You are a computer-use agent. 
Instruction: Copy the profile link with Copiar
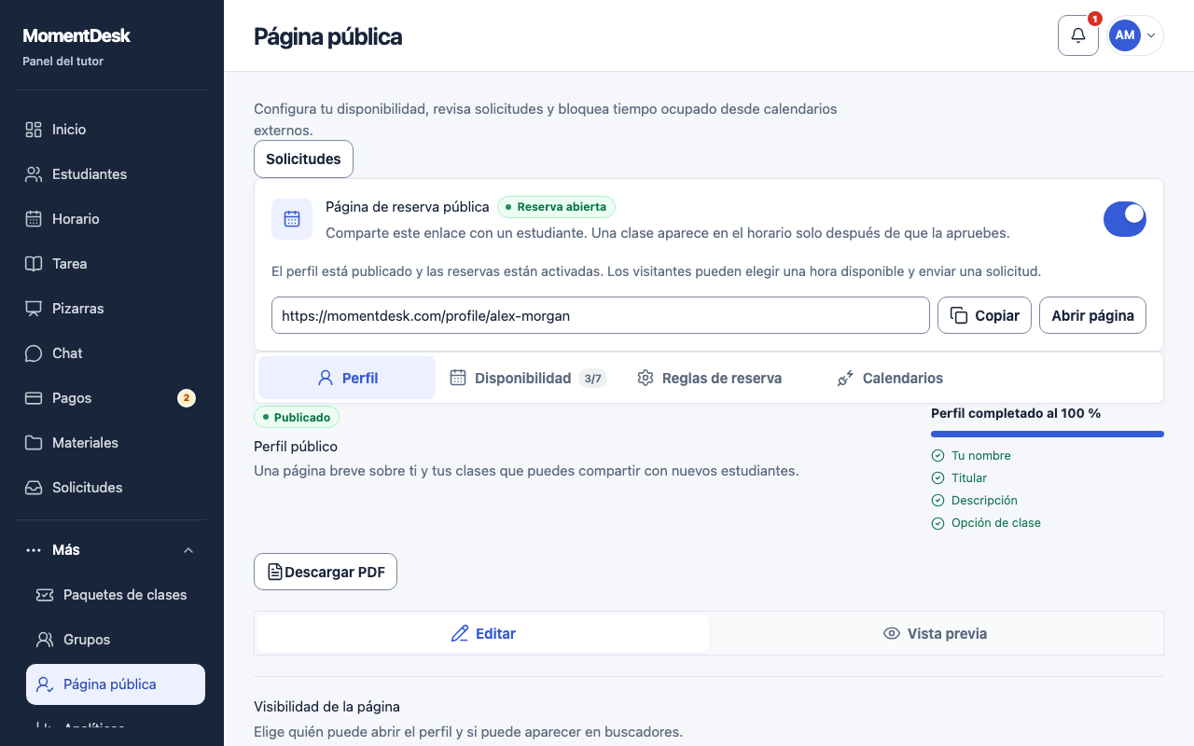point(984,315)
